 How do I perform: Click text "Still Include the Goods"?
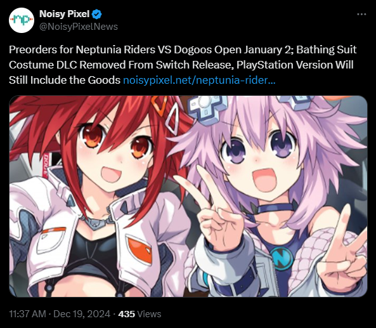(x=65, y=80)
